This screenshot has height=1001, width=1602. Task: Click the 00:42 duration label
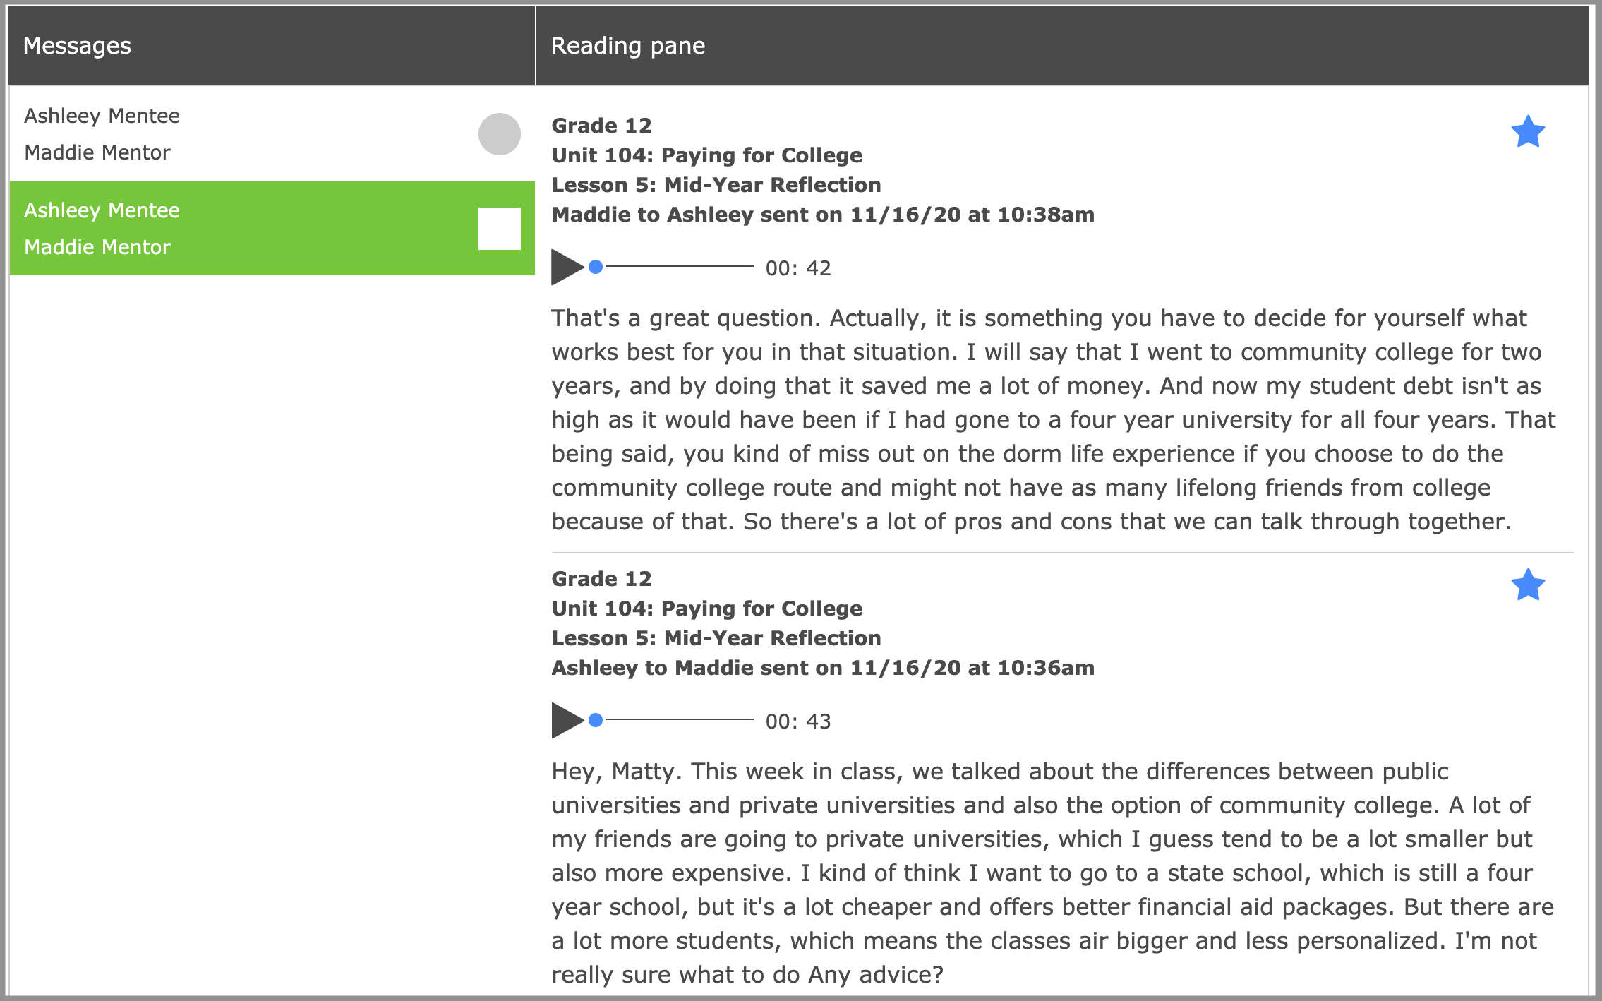tap(798, 268)
